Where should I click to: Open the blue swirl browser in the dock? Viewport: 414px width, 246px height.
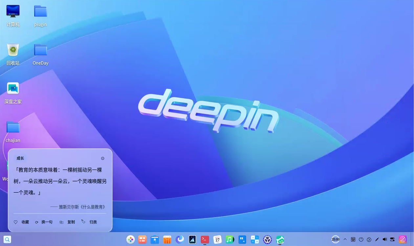tap(180, 239)
